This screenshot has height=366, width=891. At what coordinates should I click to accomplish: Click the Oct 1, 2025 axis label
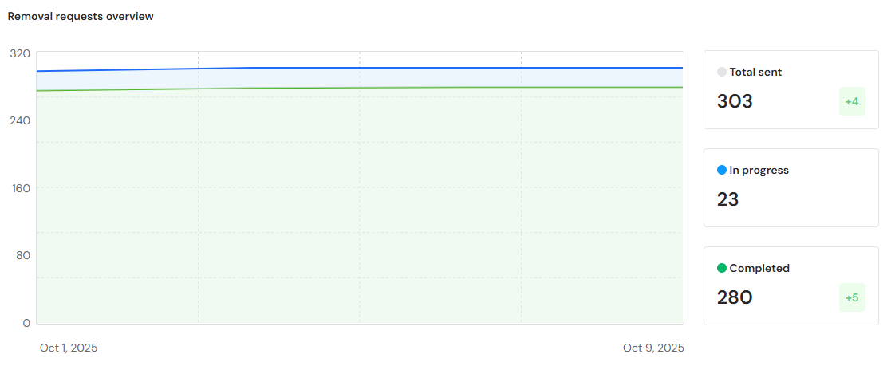coord(69,348)
